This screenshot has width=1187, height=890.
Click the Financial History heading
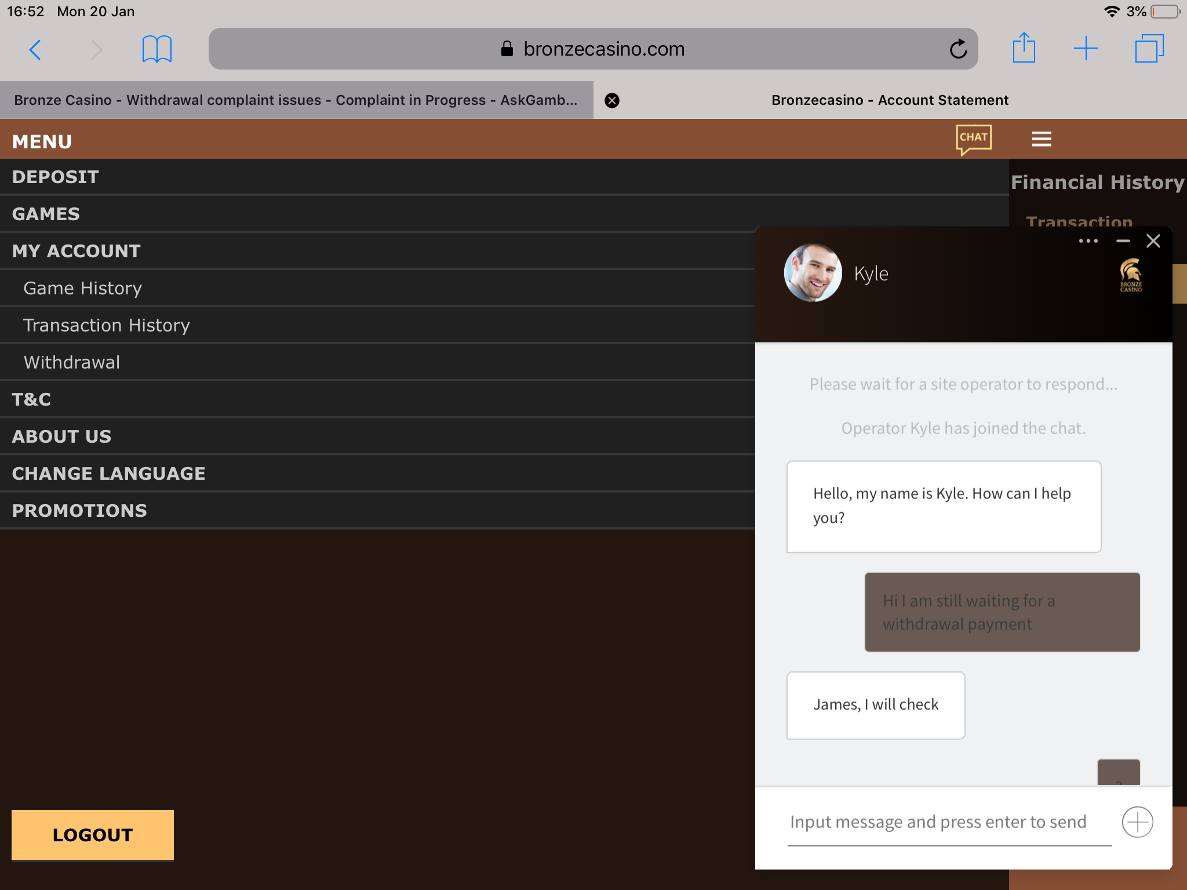(x=1098, y=182)
